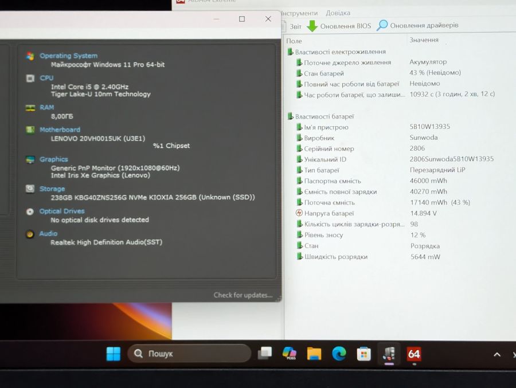
Task: Open the CPU section link
Action: pos(46,78)
